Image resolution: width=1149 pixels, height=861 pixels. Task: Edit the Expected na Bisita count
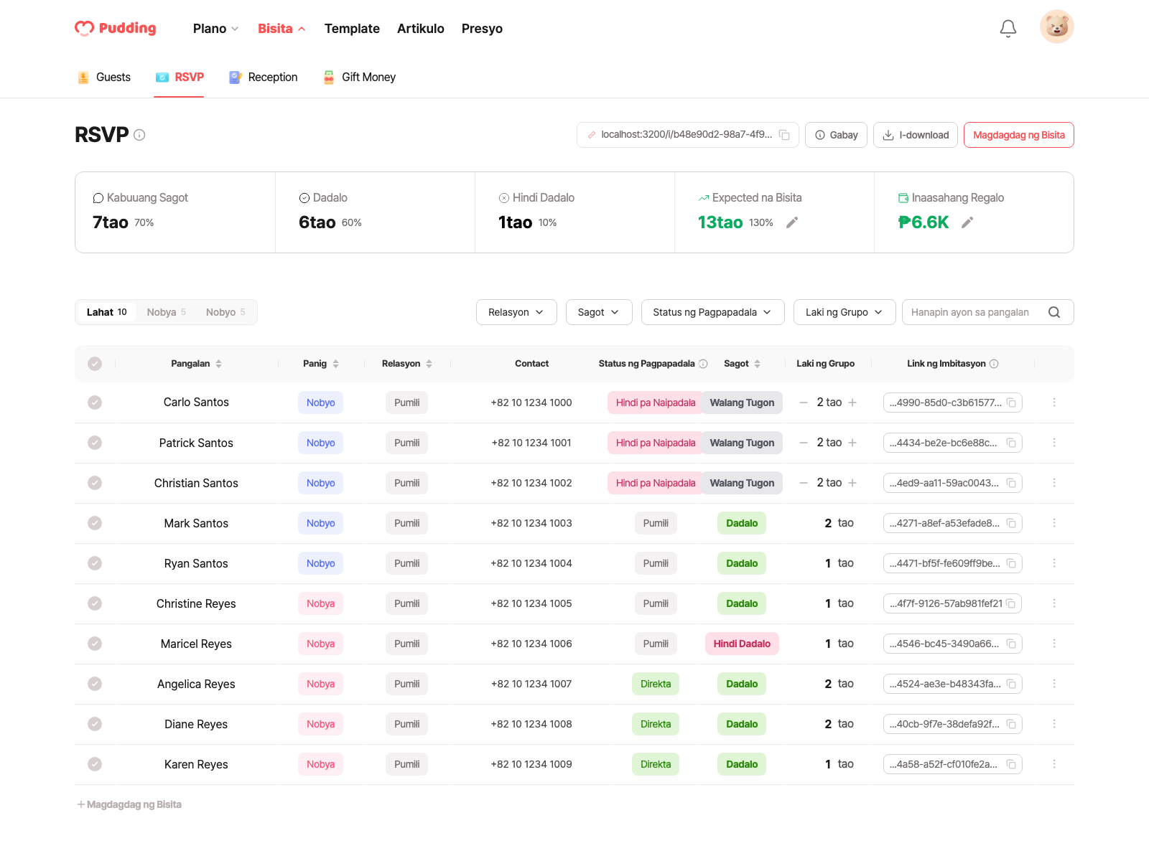point(792,222)
